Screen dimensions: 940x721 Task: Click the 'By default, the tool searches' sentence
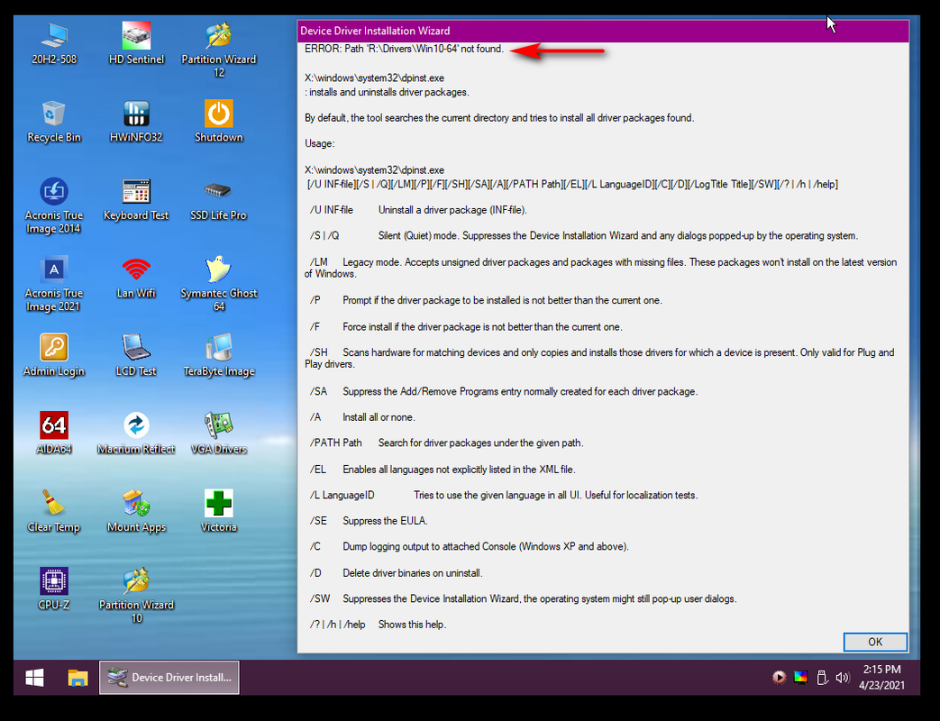click(499, 118)
